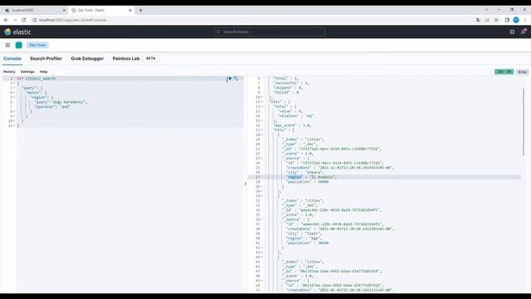Collapse the _source fold arrow on line 23
The image size is (531, 299).
click(x=262, y=158)
